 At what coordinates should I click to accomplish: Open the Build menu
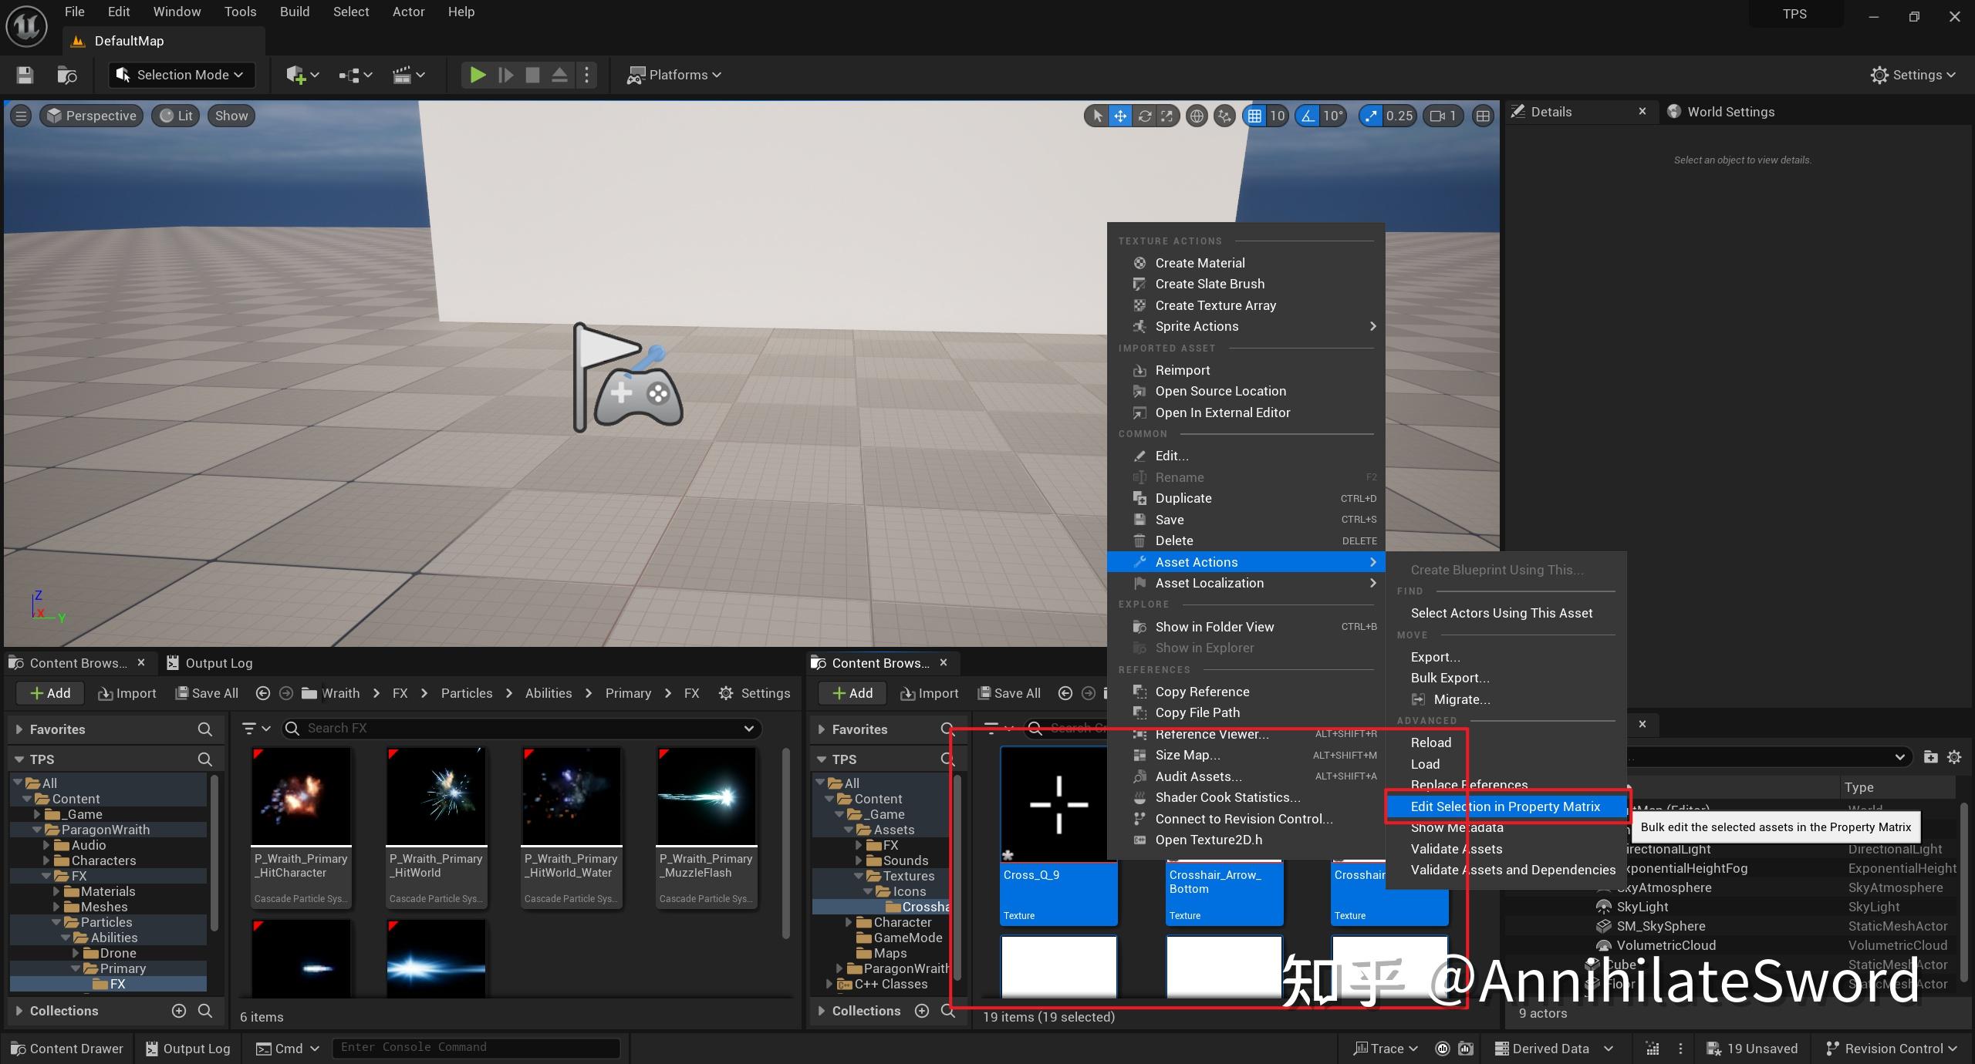coord(295,12)
